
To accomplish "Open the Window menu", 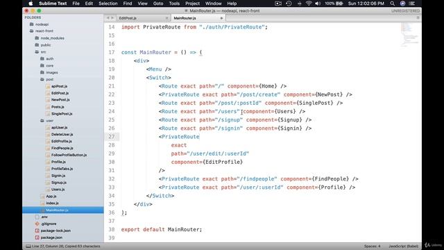I will pyautogui.click(x=213, y=3).
